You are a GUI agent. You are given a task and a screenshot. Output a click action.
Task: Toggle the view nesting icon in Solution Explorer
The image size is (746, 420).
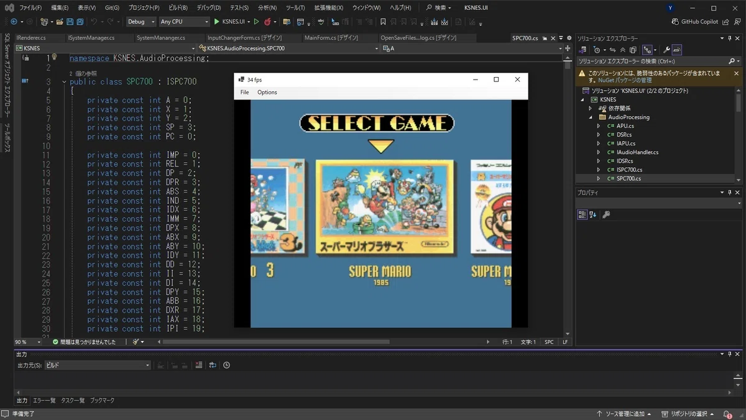[648, 50]
